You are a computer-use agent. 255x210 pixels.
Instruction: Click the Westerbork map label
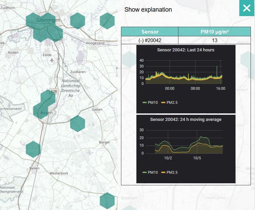[59, 173]
